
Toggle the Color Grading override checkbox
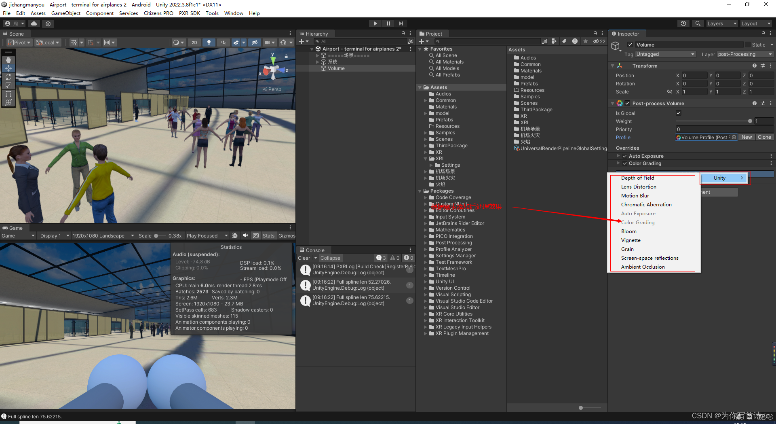click(x=624, y=163)
